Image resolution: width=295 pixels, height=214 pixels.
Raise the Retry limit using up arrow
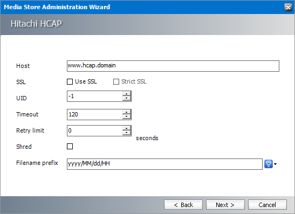126,128
